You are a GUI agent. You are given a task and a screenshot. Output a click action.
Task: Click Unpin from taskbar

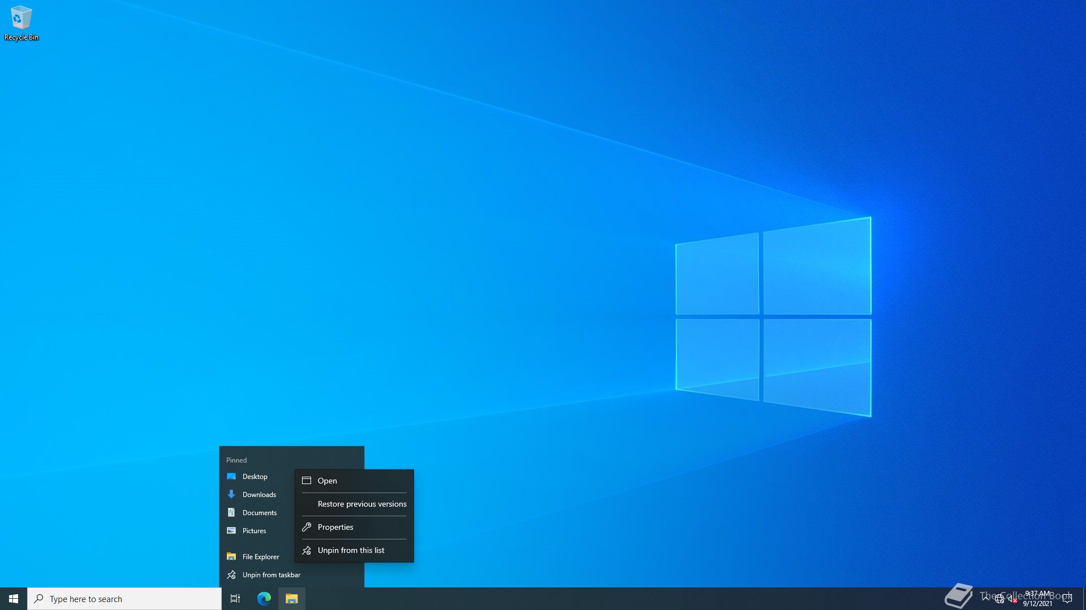(x=292, y=575)
